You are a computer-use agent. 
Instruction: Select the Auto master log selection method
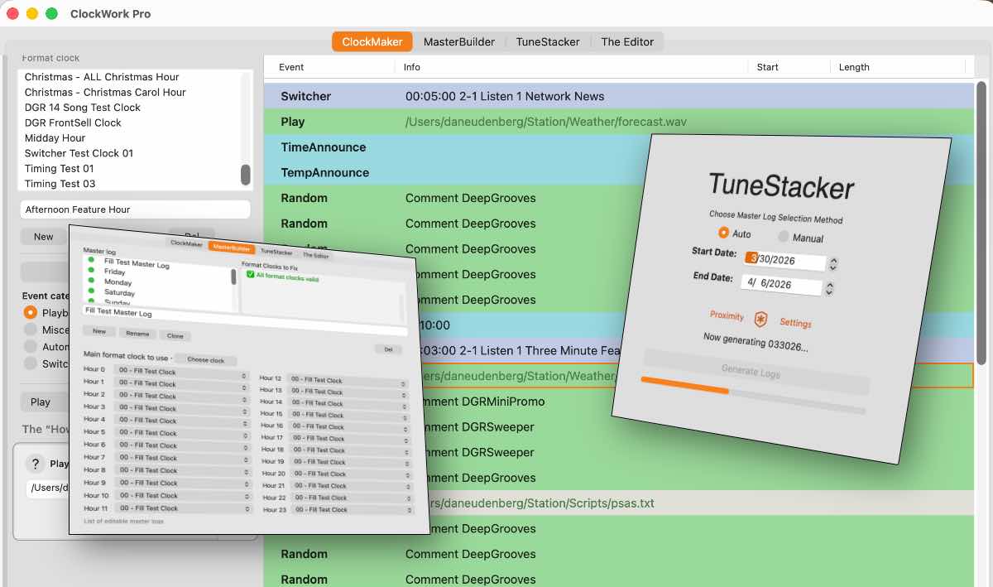click(x=722, y=233)
